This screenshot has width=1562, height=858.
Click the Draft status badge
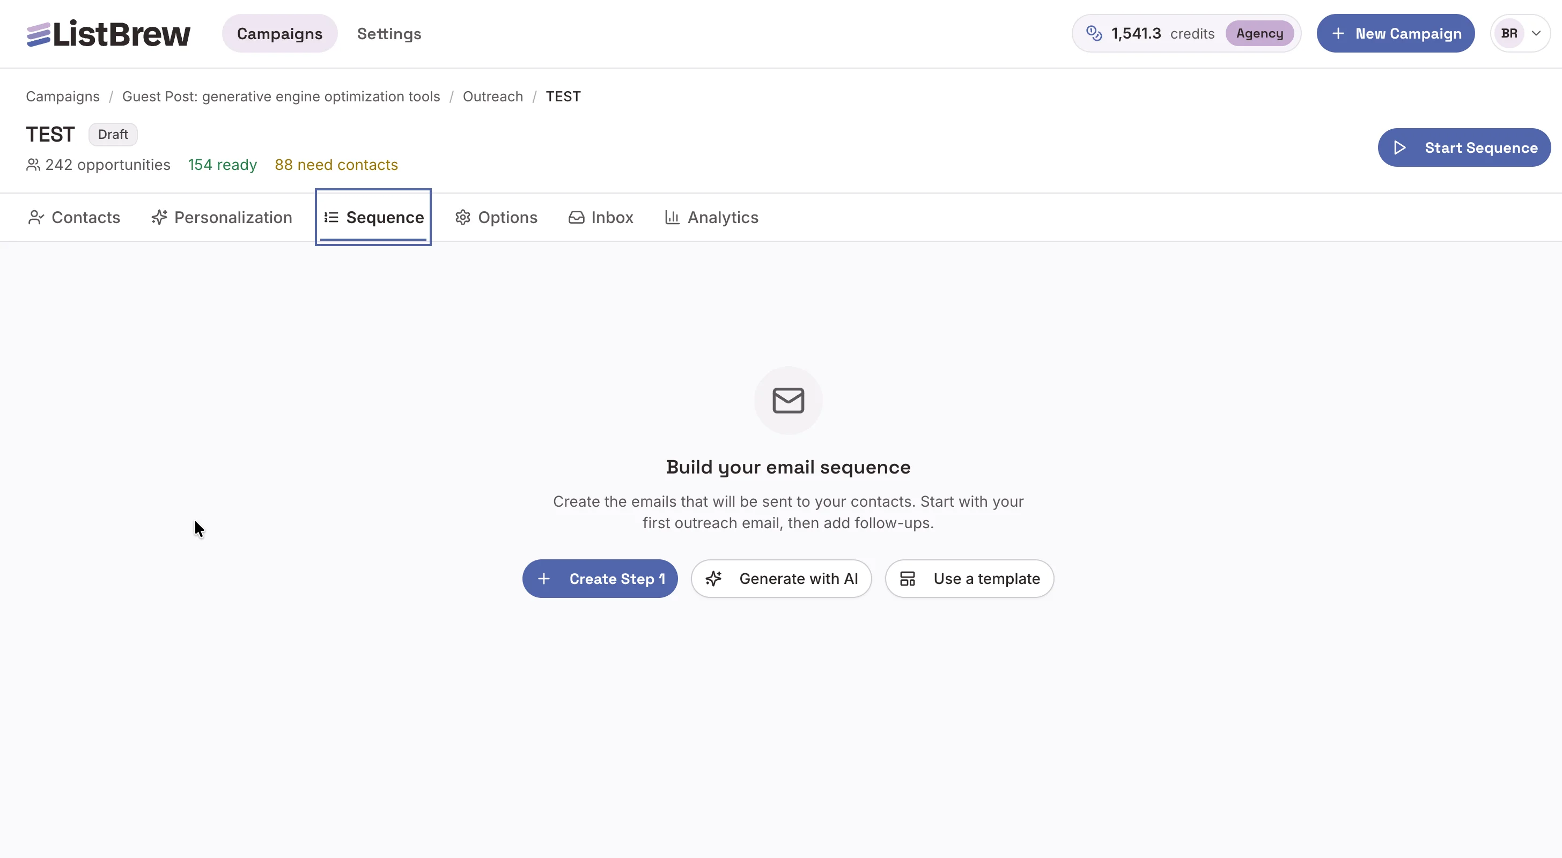113,134
